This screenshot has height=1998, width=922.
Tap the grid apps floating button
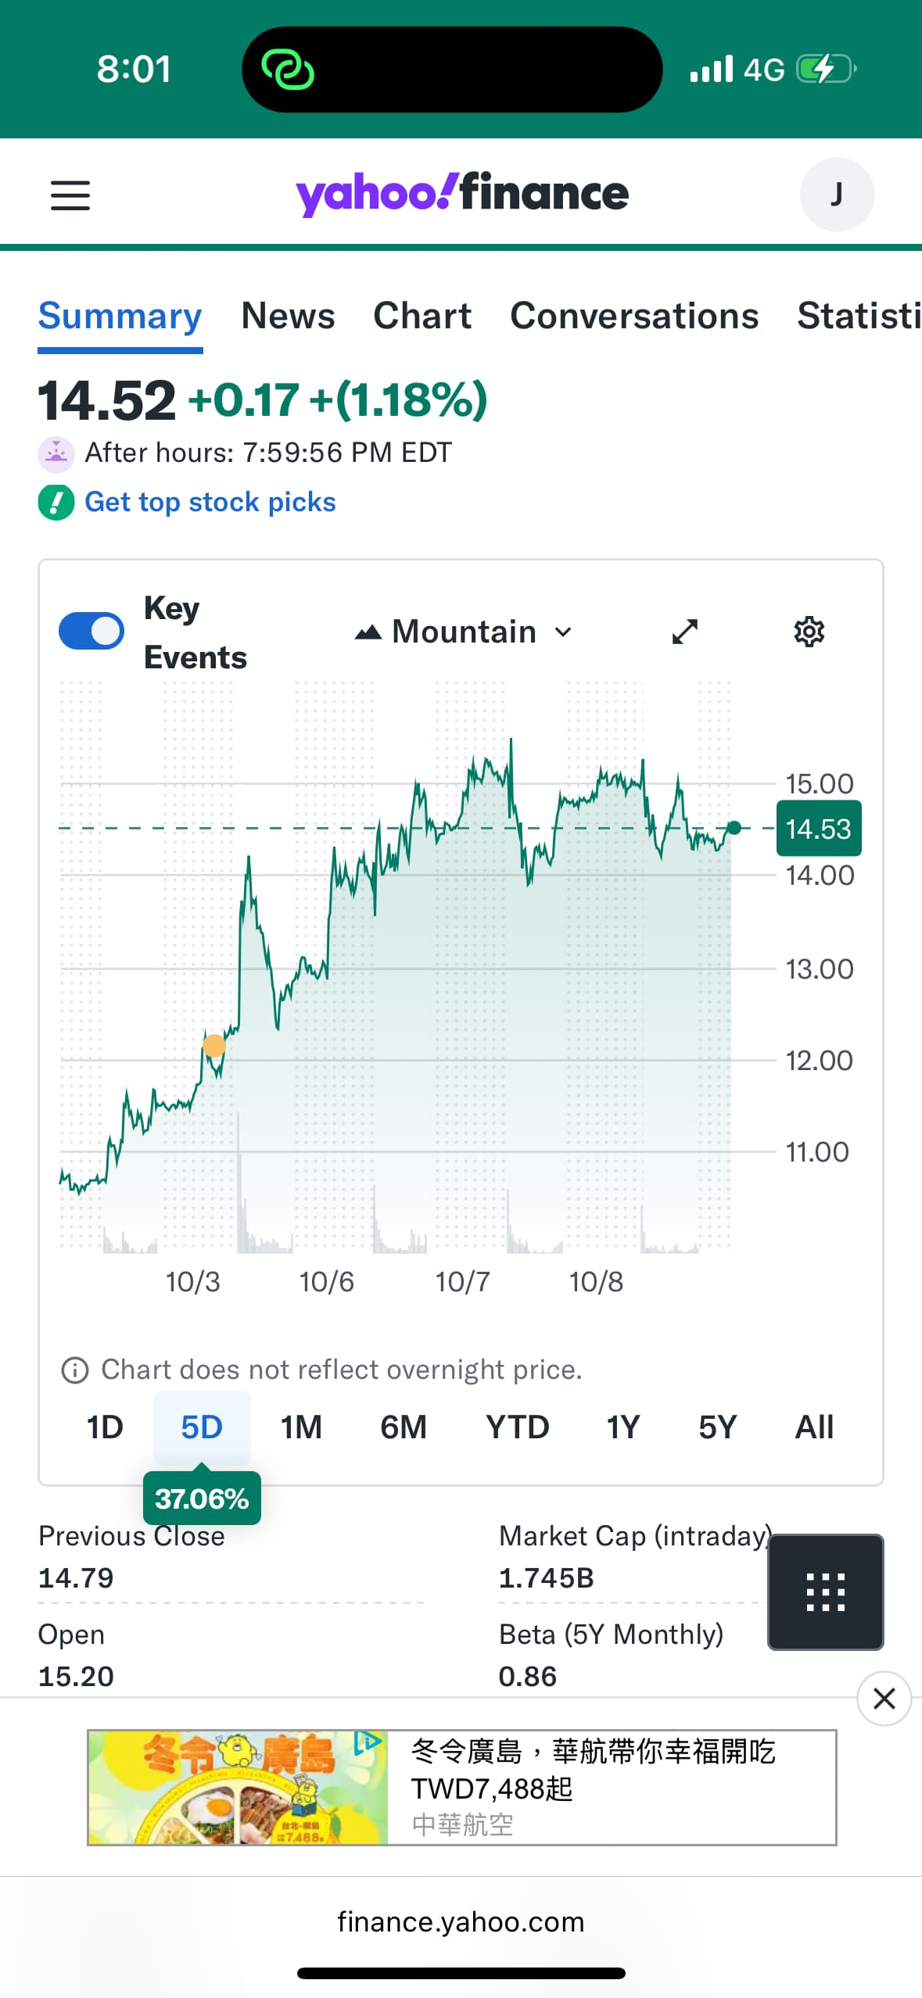[825, 1592]
